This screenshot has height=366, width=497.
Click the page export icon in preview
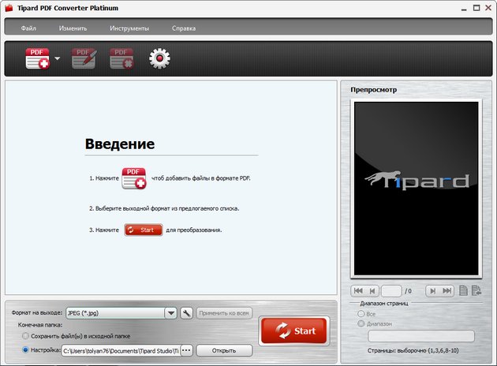coord(476,291)
